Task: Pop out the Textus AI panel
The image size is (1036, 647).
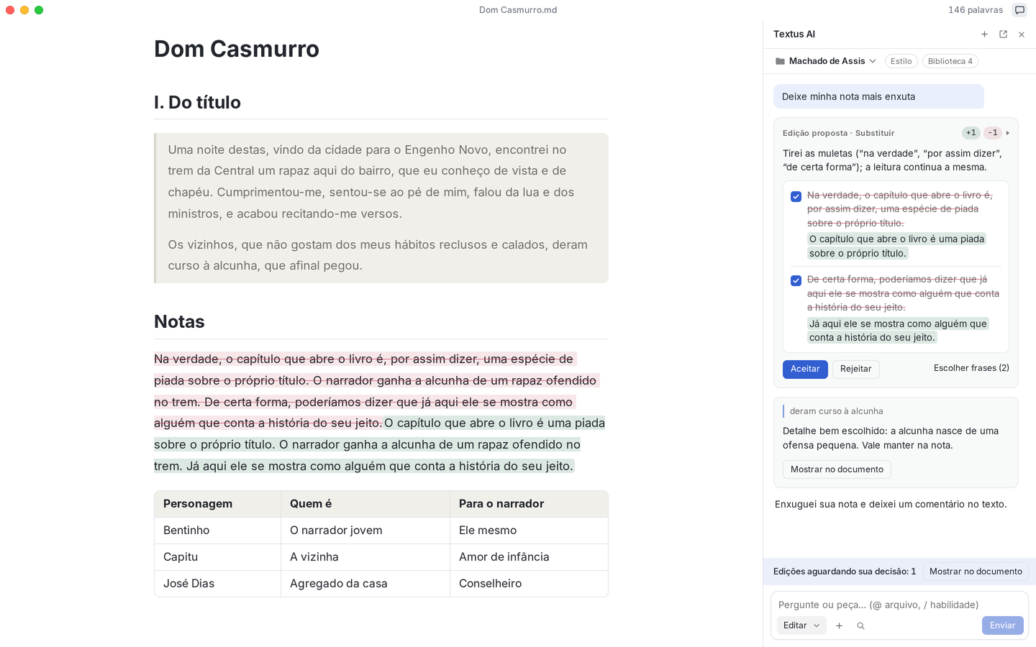Action: pyautogui.click(x=1003, y=34)
